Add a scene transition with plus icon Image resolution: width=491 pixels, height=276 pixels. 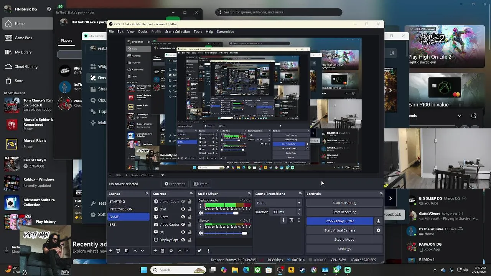pos(283,220)
